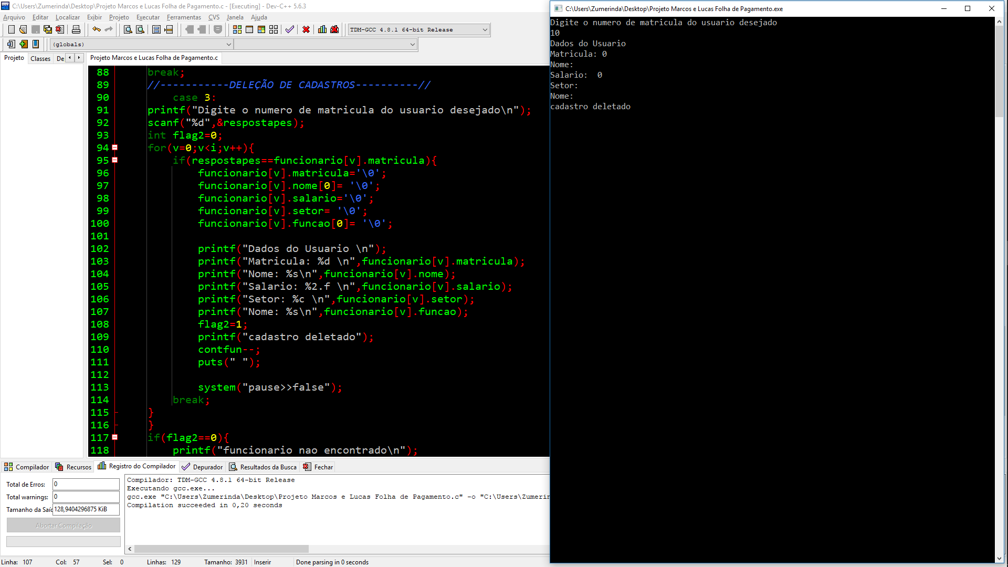Open the Compilador bottom tab
The width and height of the screenshot is (1008, 567).
point(27,467)
